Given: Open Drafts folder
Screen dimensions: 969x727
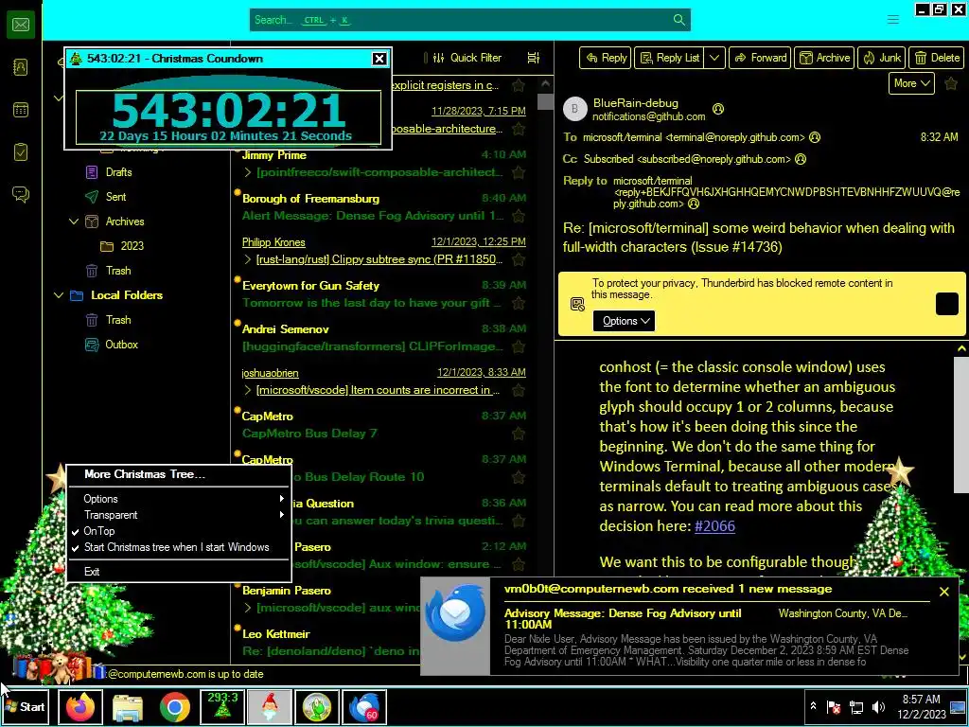Looking at the screenshot, I should coord(118,172).
